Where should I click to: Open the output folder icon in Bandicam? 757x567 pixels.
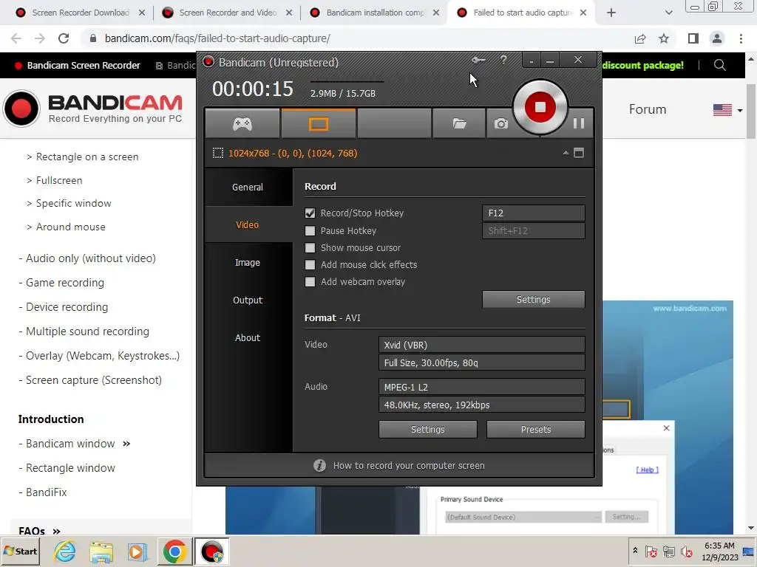pyautogui.click(x=459, y=124)
